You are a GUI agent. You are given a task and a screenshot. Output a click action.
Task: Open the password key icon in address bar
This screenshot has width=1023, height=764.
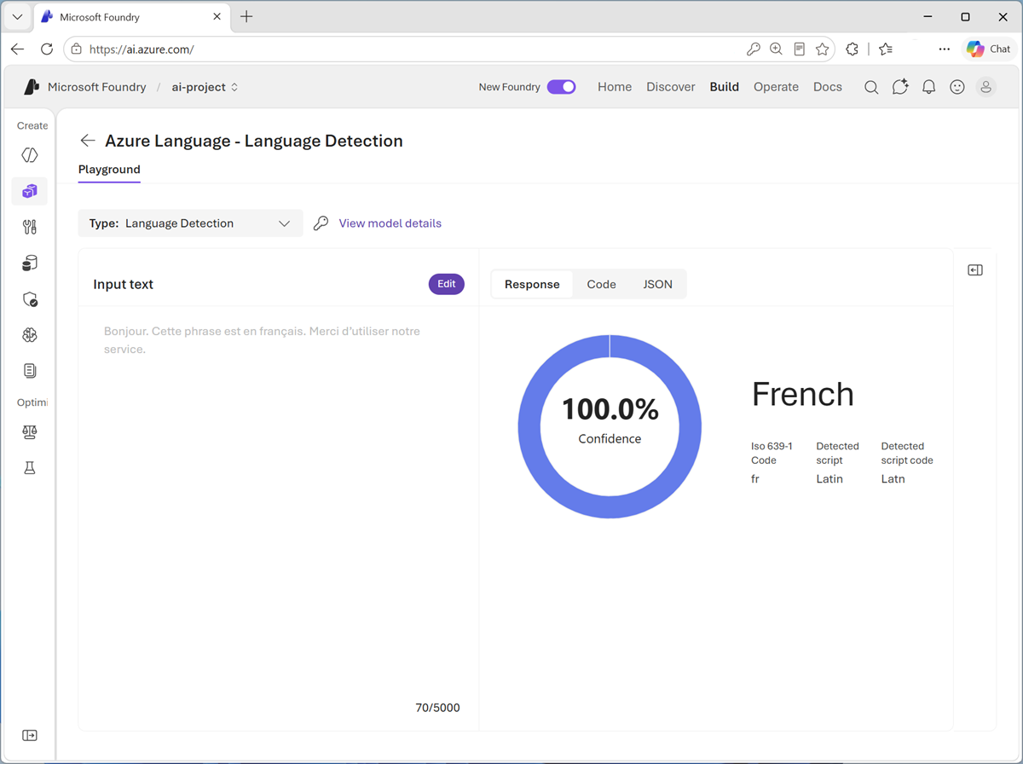(x=753, y=49)
